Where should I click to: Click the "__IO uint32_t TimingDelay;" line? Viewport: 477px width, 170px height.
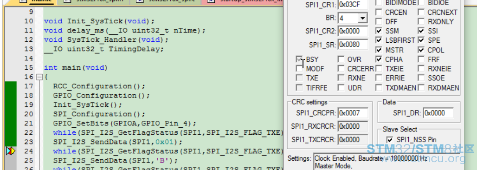pyautogui.click(x=104, y=49)
